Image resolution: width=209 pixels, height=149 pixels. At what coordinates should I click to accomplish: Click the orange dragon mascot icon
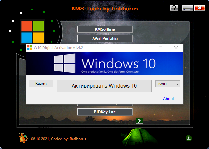pos(23,138)
